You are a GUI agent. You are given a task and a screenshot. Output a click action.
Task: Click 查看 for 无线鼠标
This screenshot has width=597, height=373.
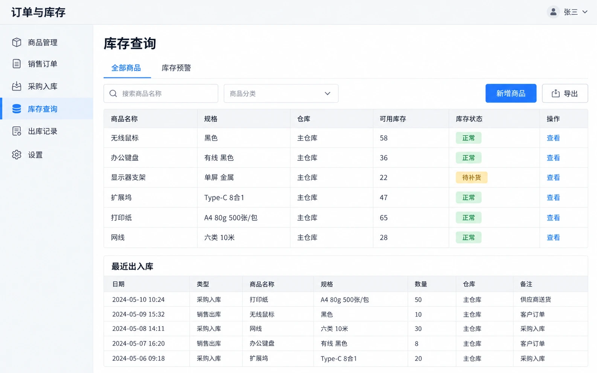[x=553, y=138]
